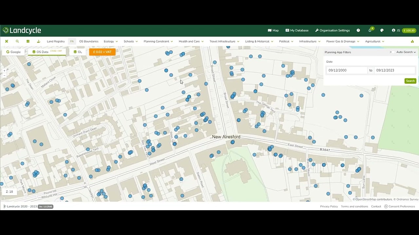Image resolution: width=419 pixels, height=235 pixels.
Task: Click the map zoom in plus
Action: (x=4, y=70)
